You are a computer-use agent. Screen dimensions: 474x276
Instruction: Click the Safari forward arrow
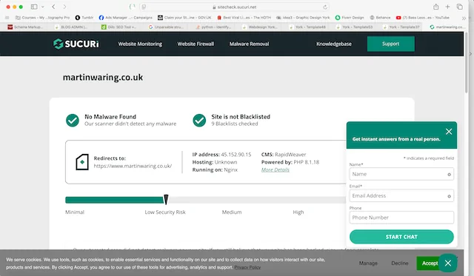[64, 7]
